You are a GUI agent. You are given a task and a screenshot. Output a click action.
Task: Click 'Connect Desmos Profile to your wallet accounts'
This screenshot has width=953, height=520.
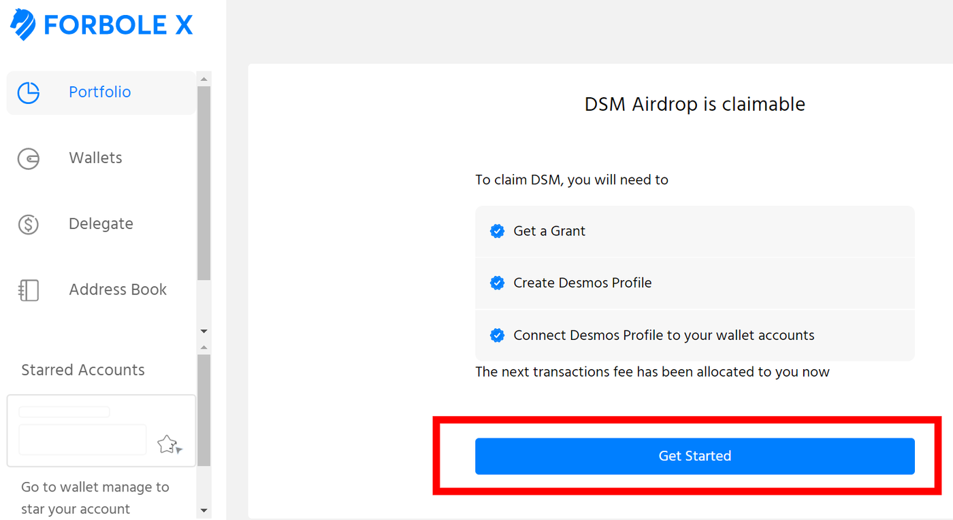(664, 335)
